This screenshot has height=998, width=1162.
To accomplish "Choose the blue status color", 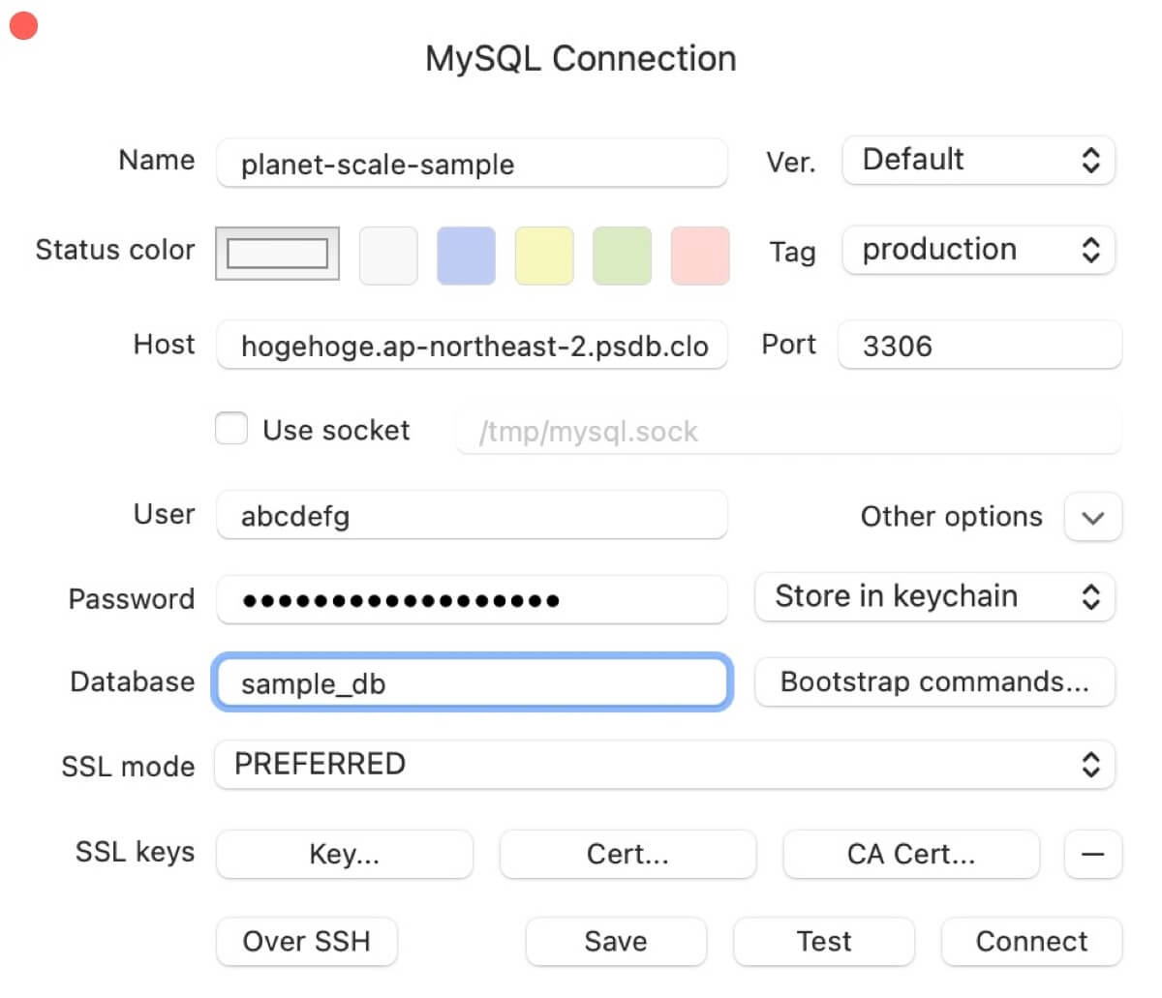I will point(466,256).
